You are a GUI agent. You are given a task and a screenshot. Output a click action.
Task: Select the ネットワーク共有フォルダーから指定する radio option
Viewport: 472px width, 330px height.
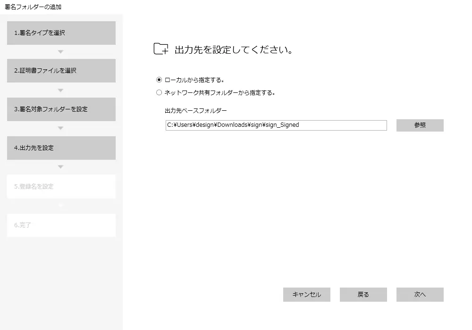click(x=159, y=93)
